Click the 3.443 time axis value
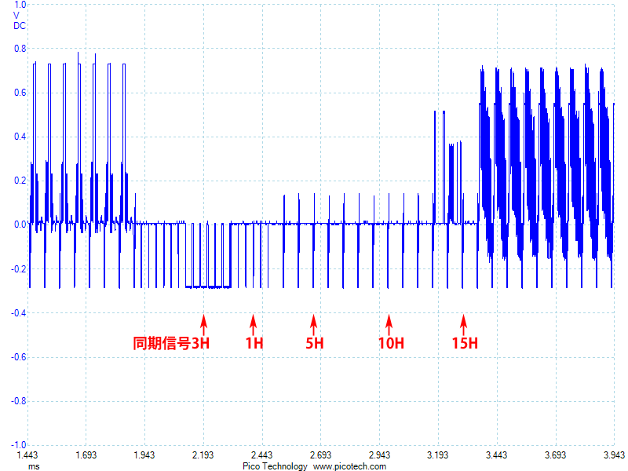Screen dimensions: 628x471 [x=497, y=455]
